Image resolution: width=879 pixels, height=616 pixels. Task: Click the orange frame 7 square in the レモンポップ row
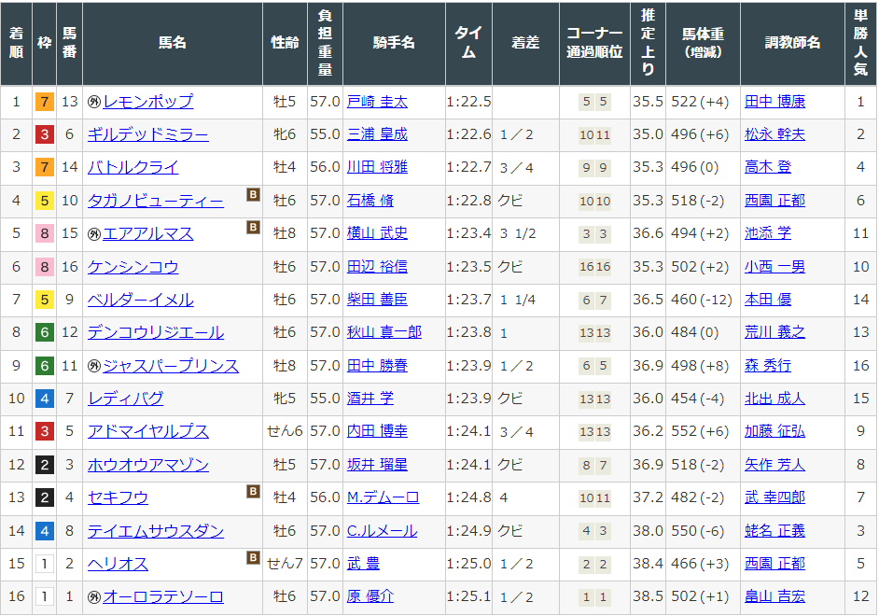click(x=45, y=102)
